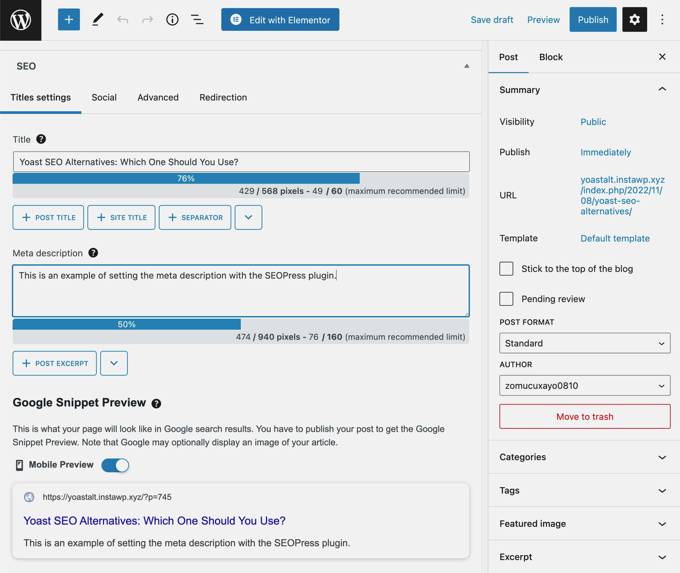Insert the Post Title variable
This screenshot has height=573, width=680.
click(x=48, y=217)
